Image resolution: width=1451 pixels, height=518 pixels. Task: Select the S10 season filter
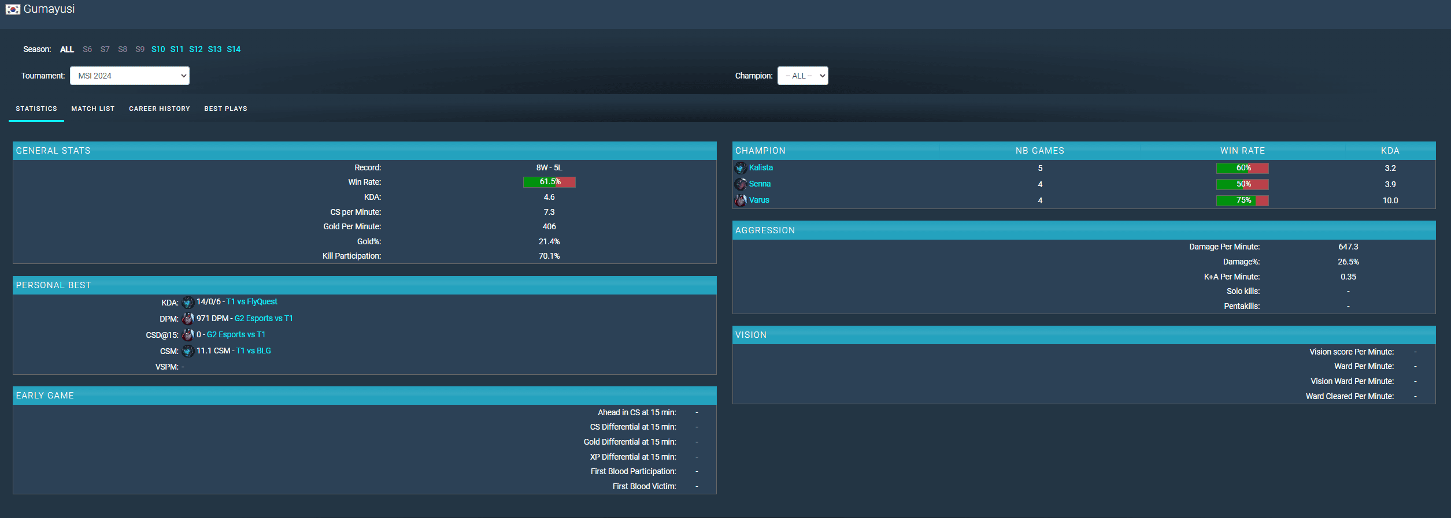(158, 49)
